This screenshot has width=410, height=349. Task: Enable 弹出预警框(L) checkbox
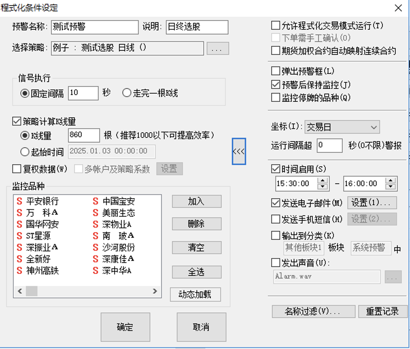tap(276, 71)
